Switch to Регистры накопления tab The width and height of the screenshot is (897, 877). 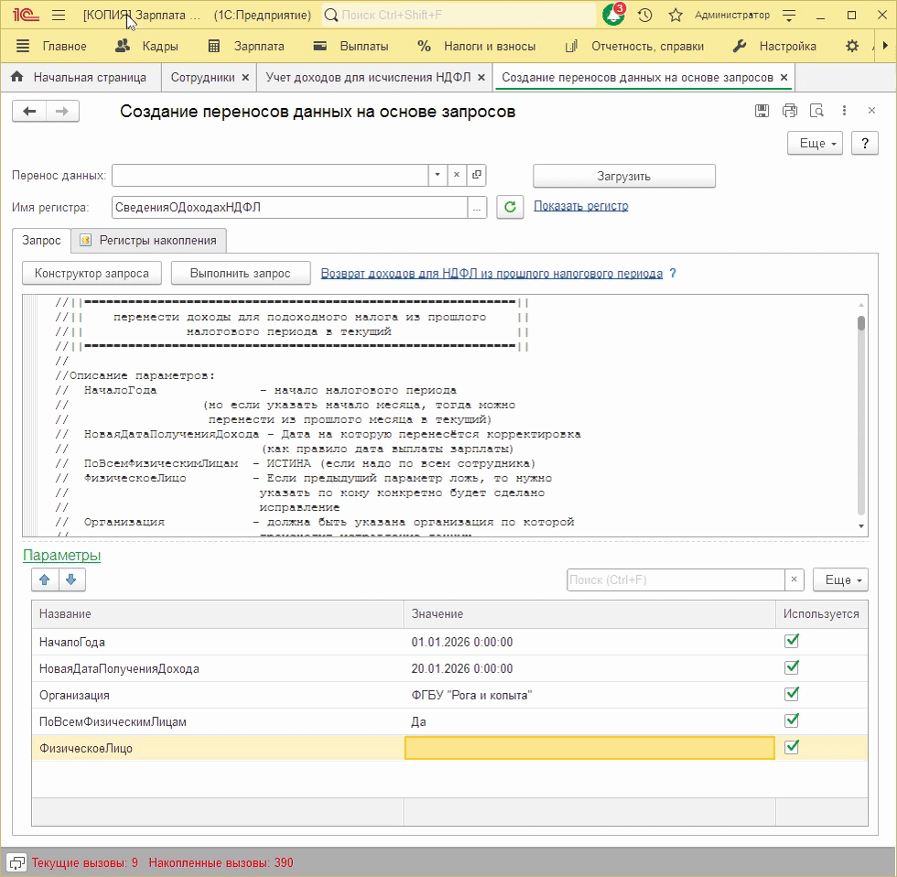148,240
